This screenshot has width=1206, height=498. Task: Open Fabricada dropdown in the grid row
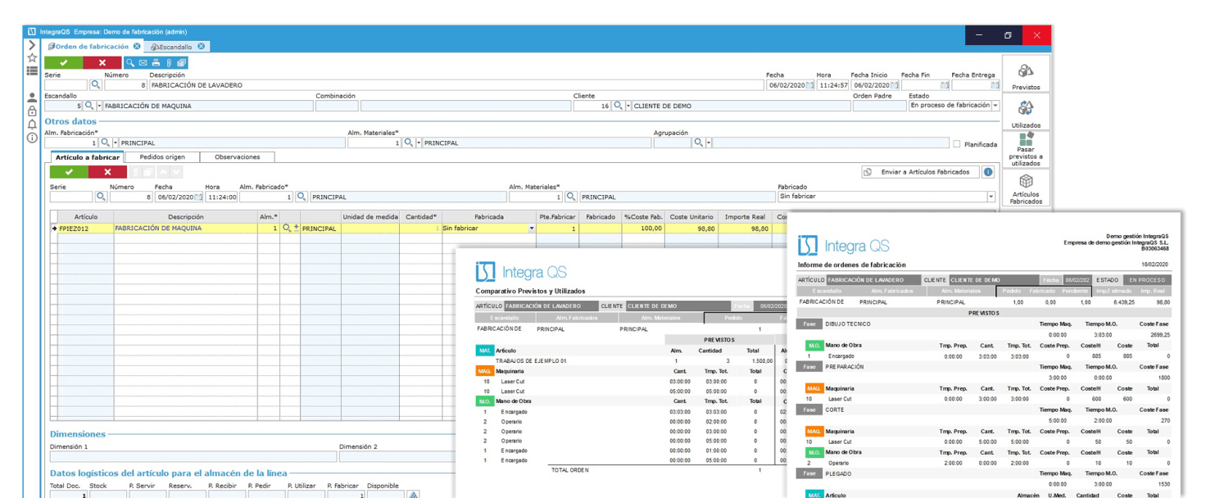531,229
